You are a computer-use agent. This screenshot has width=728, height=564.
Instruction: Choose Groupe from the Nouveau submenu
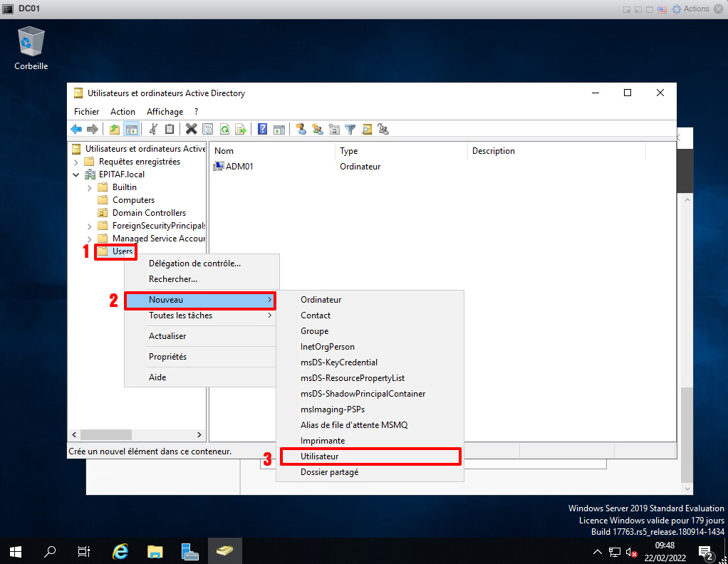314,331
